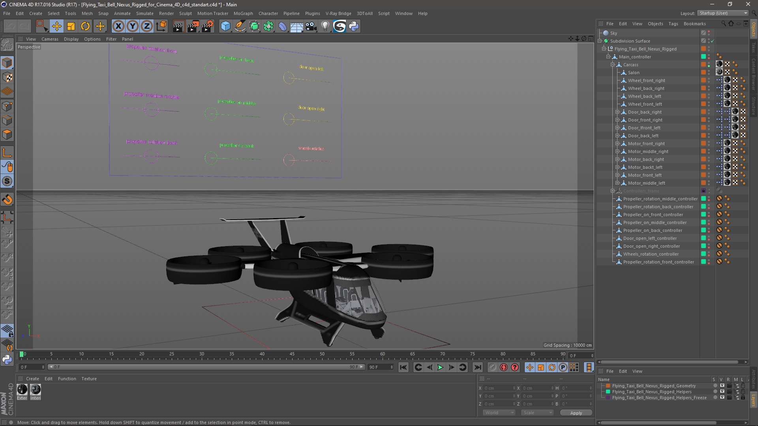Toggle Salon object visibility dots

click(x=709, y=73)
